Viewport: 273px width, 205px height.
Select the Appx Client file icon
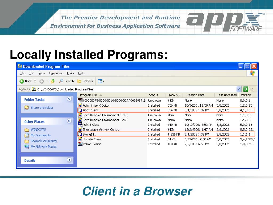80,110
